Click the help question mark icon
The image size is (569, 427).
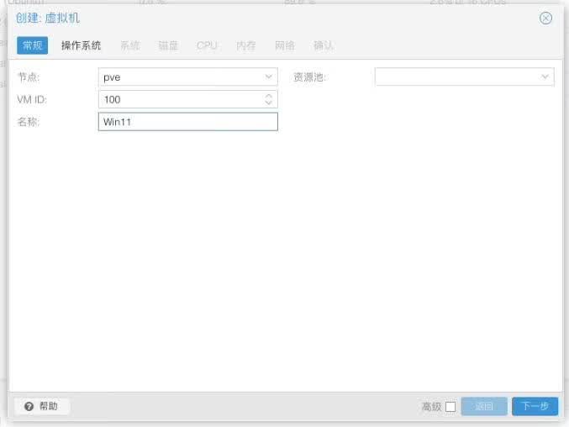(x=29, y=406)
